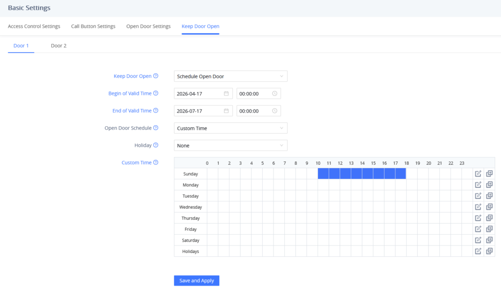Click the Begin of Valid Time label
This screenshot has height=291, width=501.
tap(130, 93)
